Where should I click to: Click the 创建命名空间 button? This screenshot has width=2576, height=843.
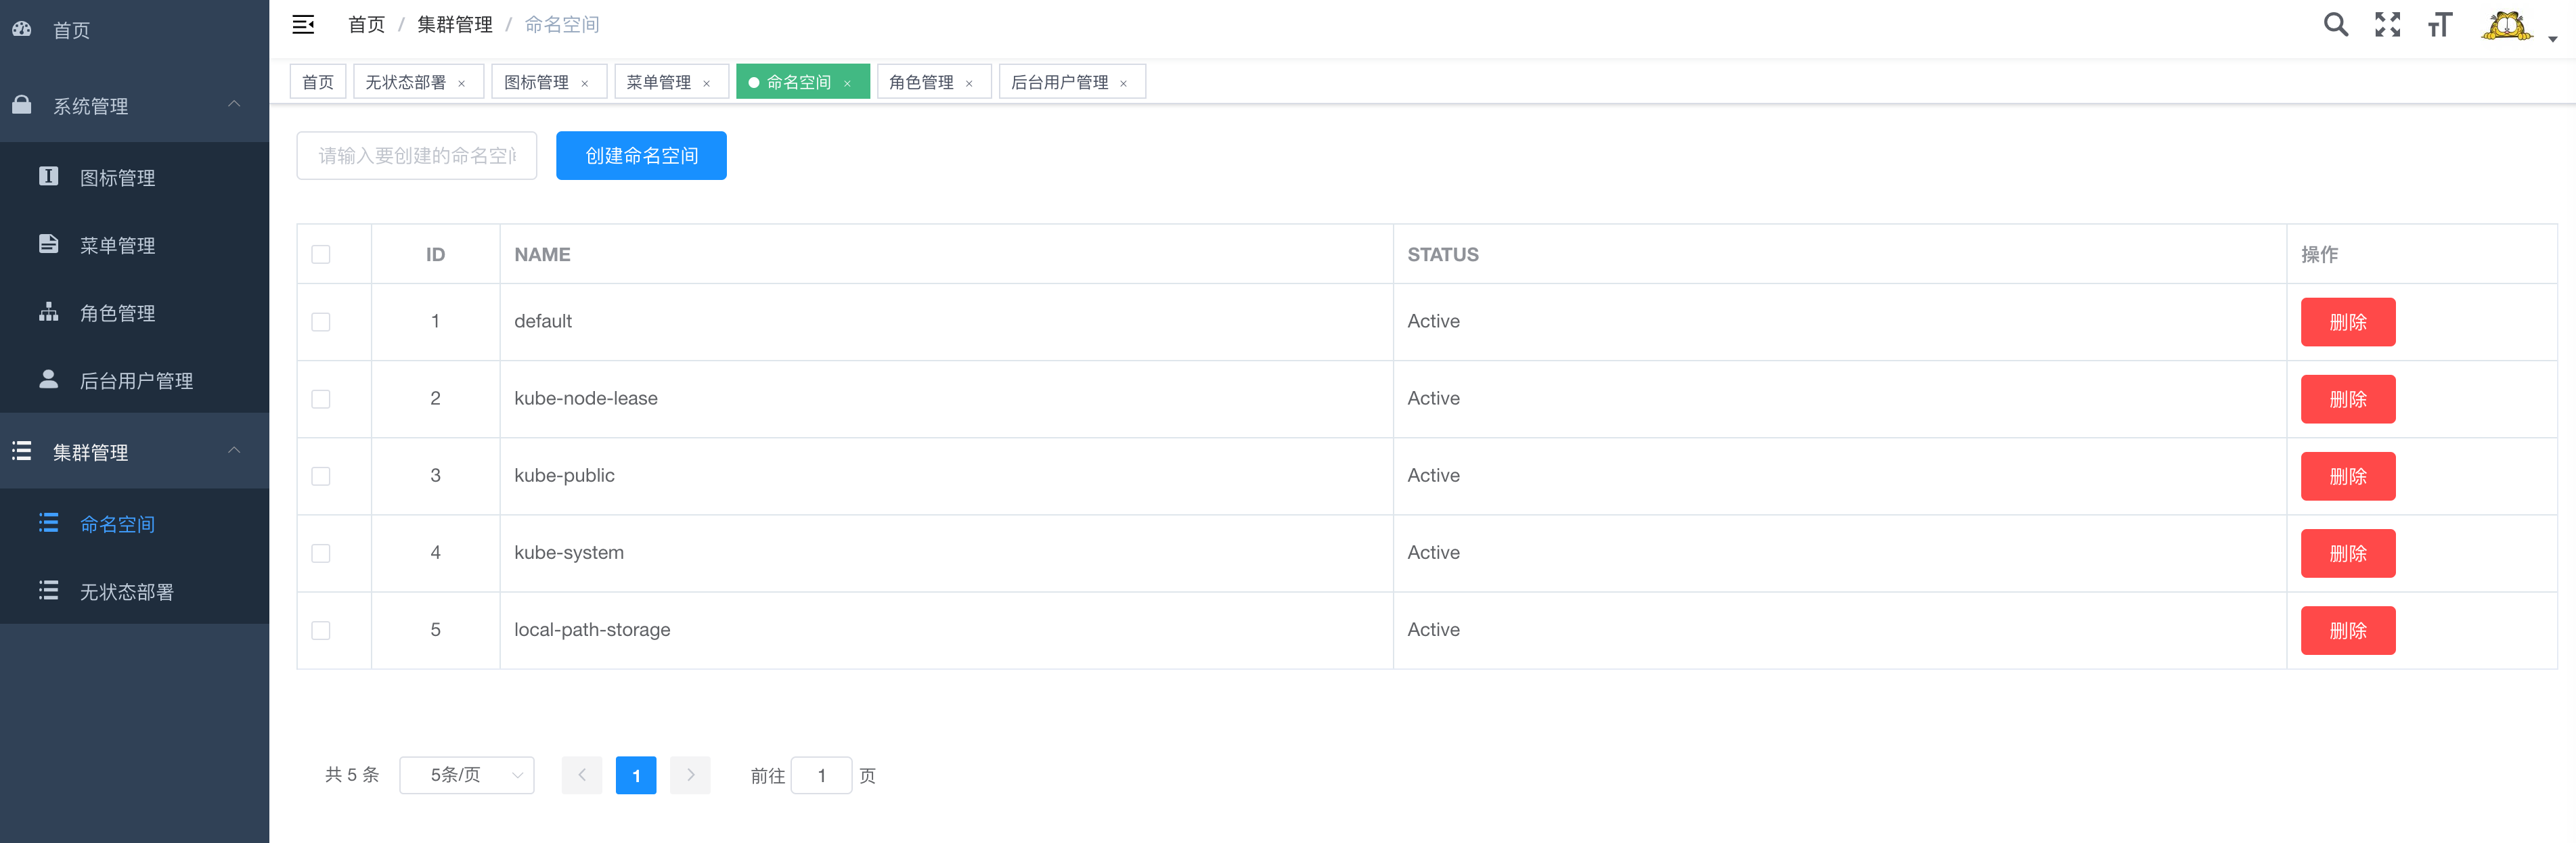[641, 156]
